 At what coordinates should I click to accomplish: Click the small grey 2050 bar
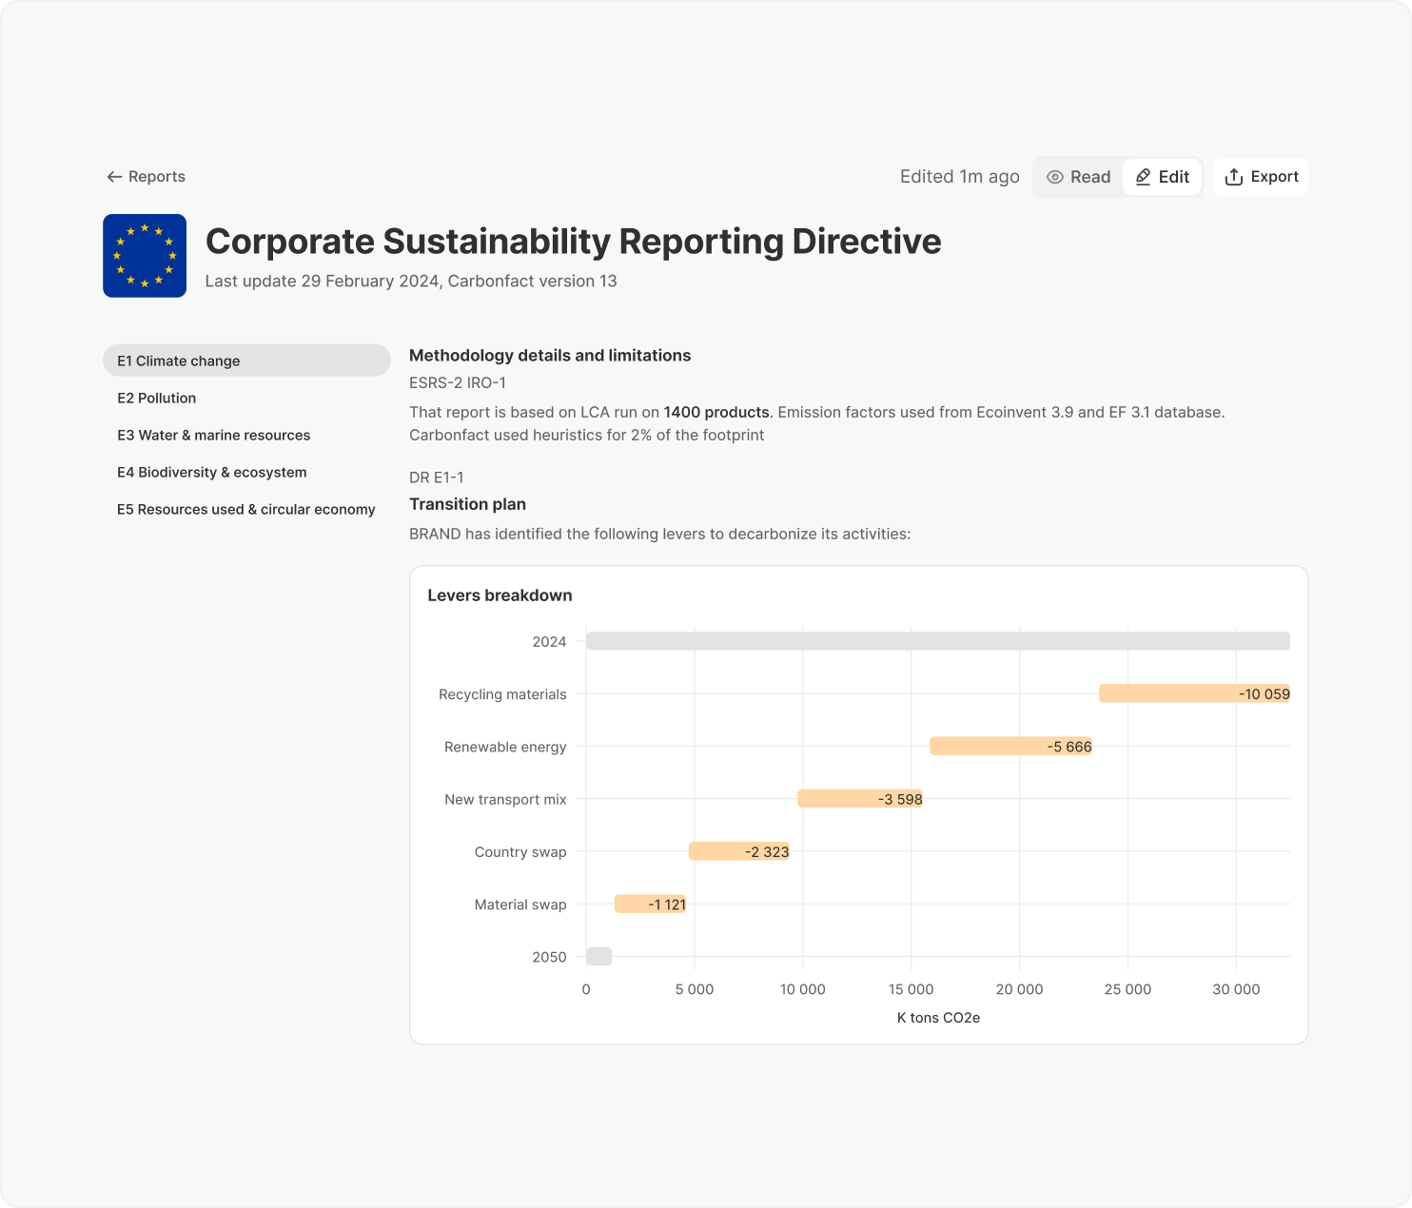click(x=598, y=956)
